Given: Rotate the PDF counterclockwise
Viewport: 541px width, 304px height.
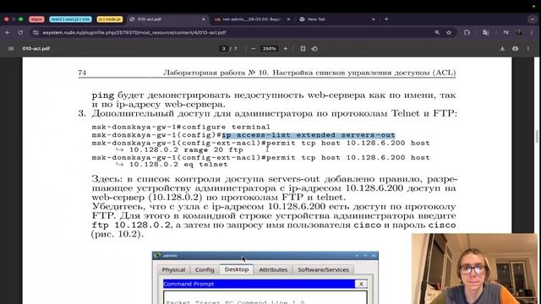Looking at the screenshot, I should click(314, 49).
